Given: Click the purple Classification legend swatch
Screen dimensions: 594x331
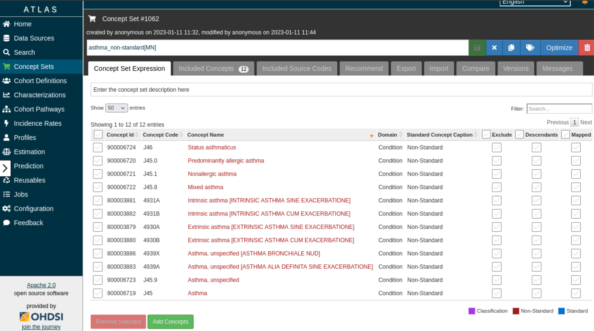Looking at the screenshot, I should (x=472, y=311).
